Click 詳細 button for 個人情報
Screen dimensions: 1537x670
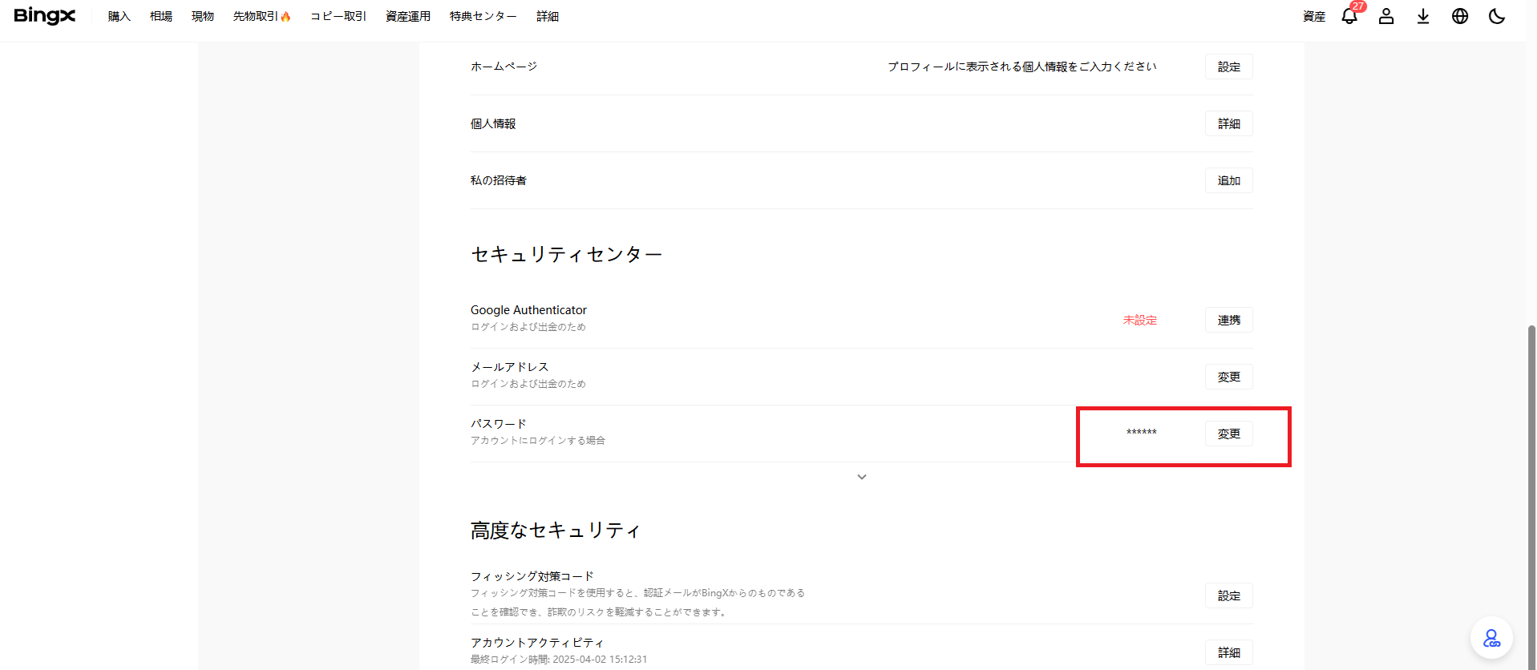coord(1228,123)
